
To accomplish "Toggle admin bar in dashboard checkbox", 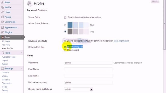I will point(65,50).
